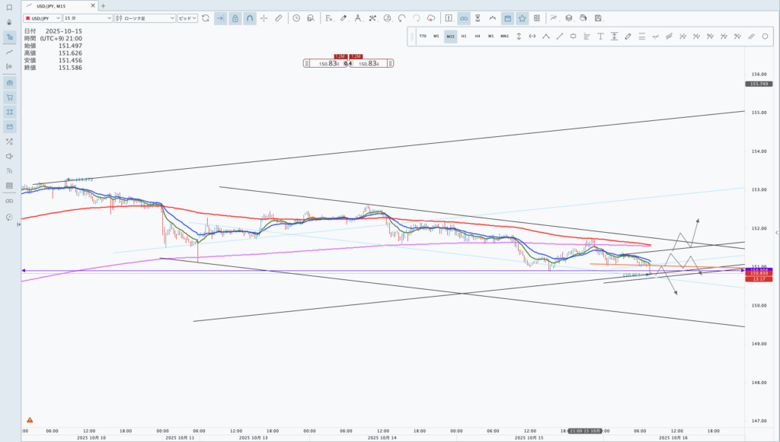The width and height of the screenshot is (780, 442).
Task: Switch to the H4 timeframe
Action: (477, 36)
